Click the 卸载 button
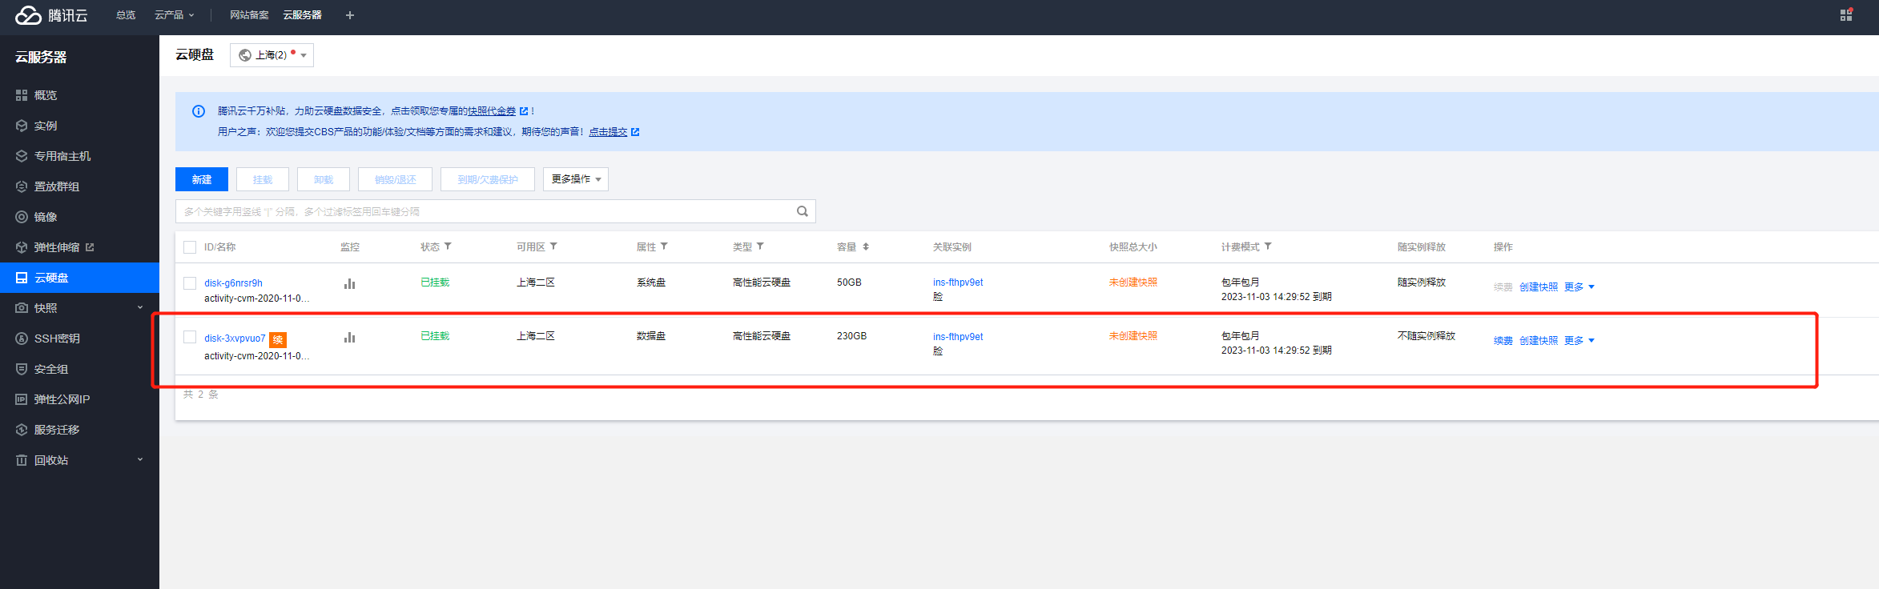Image resolution: width=1879 pixels, height=589 pixels. click(x=324, y=179)
